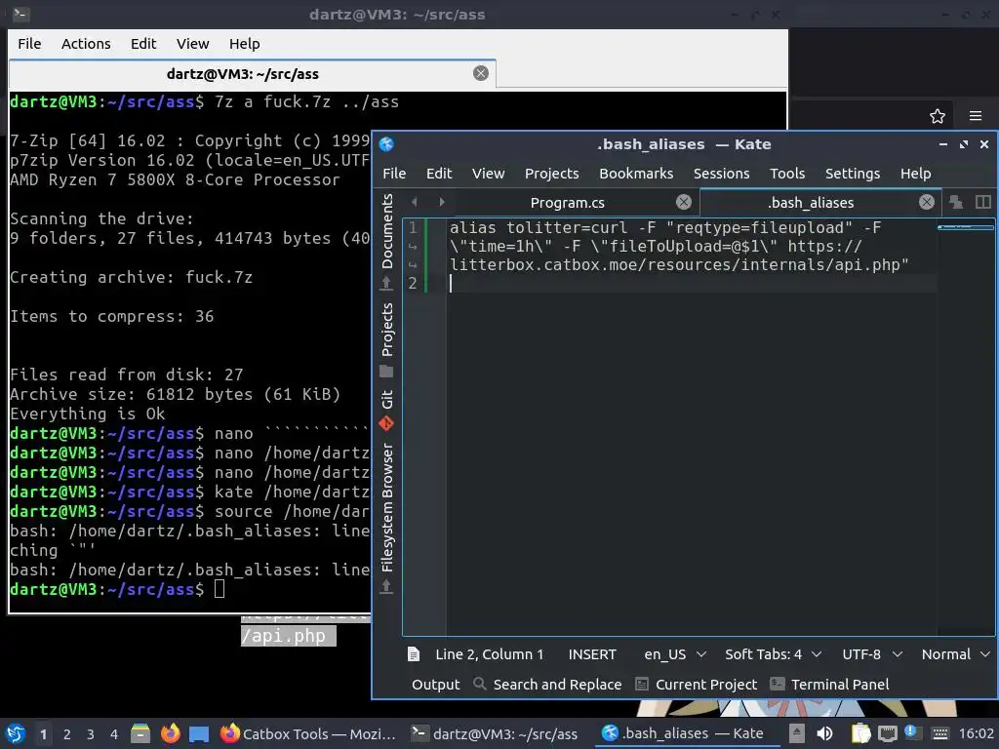Open the Documents sidebar panel in Kate
The height and width of the screenshot is (749, 999).
pyautogui.click(x=386, y=241)
